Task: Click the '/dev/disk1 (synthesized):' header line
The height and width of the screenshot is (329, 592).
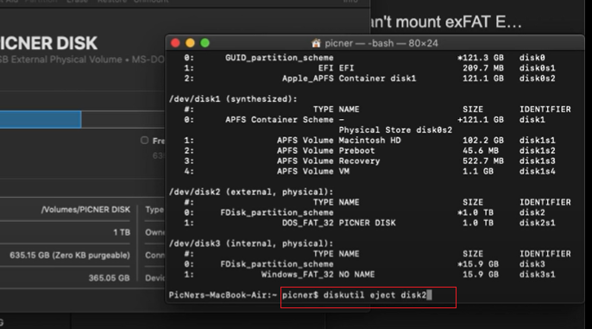Action: click(233, 99)
